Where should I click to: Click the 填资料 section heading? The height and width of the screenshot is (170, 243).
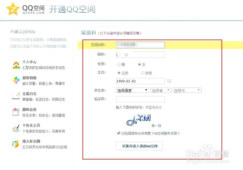[x=88, y=33]
